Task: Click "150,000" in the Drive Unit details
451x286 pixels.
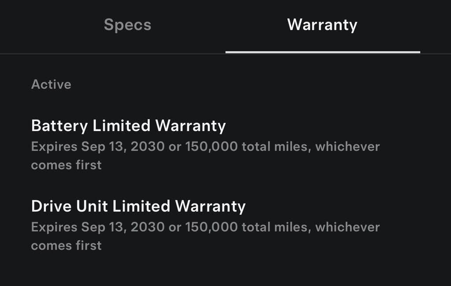Action: click(x=211, y=227)
